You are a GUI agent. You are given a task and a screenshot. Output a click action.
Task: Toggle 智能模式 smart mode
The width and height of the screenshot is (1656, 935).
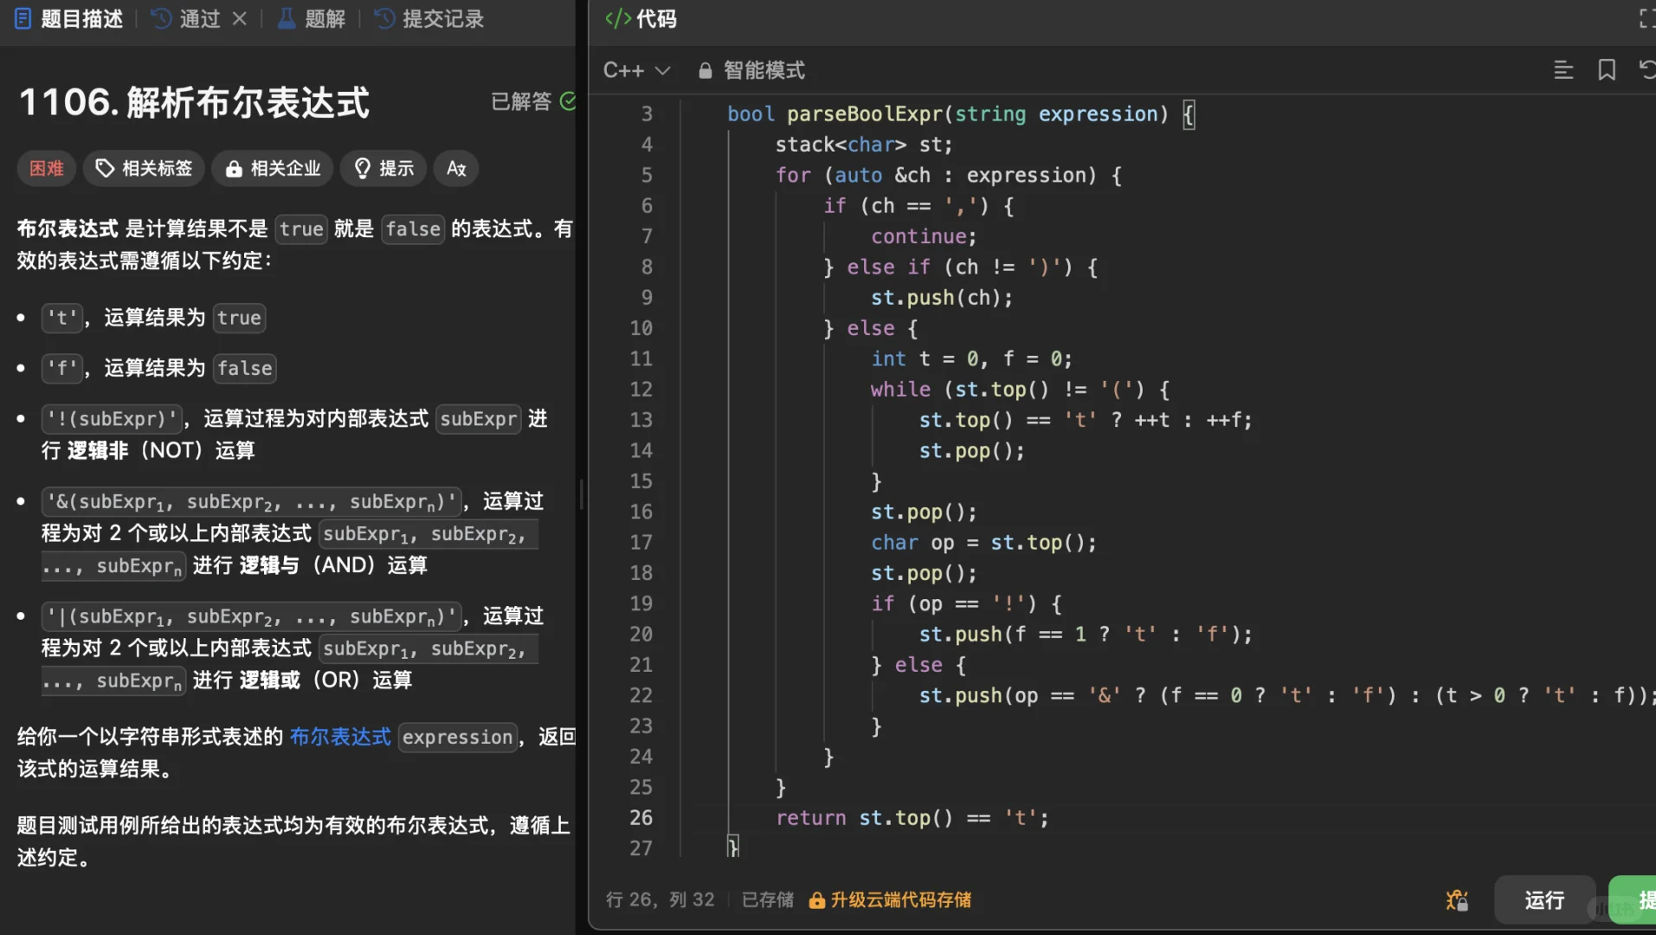click(751, 70)
